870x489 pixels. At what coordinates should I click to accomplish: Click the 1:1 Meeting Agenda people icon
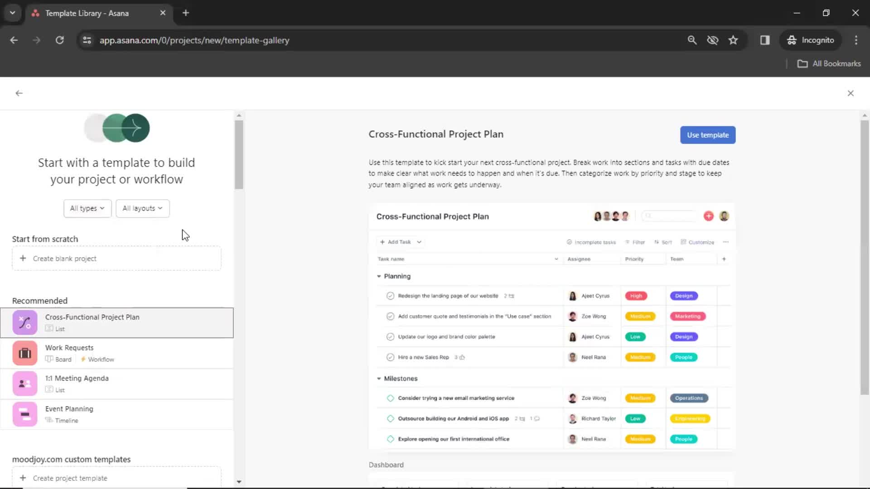click(x=25, y=384)
